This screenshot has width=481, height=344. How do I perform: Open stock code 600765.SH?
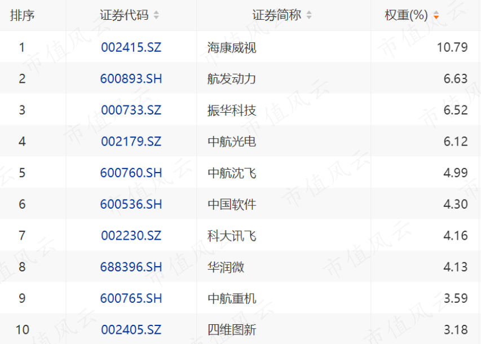coord(131,298)
